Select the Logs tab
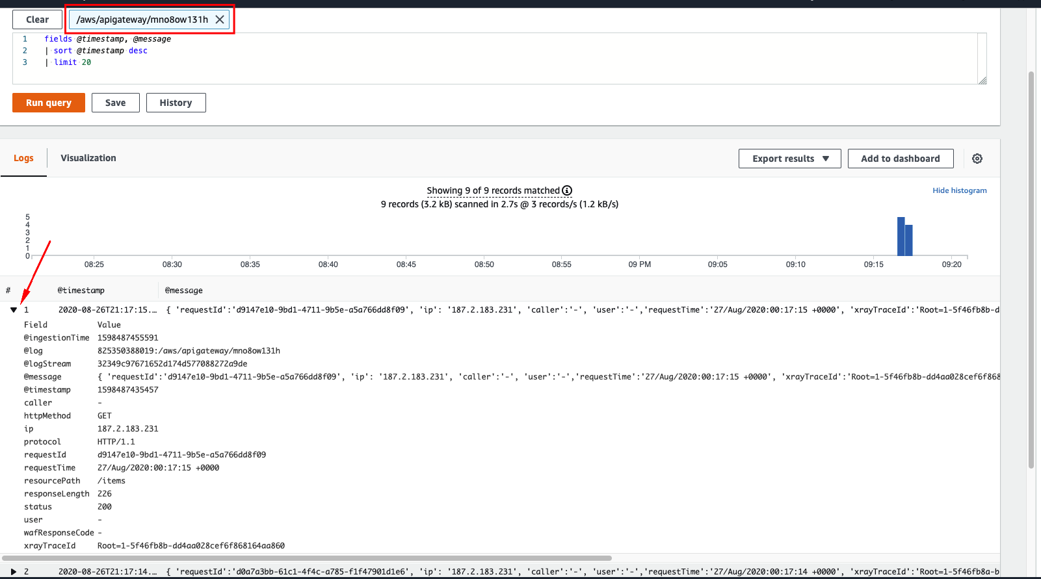This screenshot has width=1041, height=579. click(23, 158)
